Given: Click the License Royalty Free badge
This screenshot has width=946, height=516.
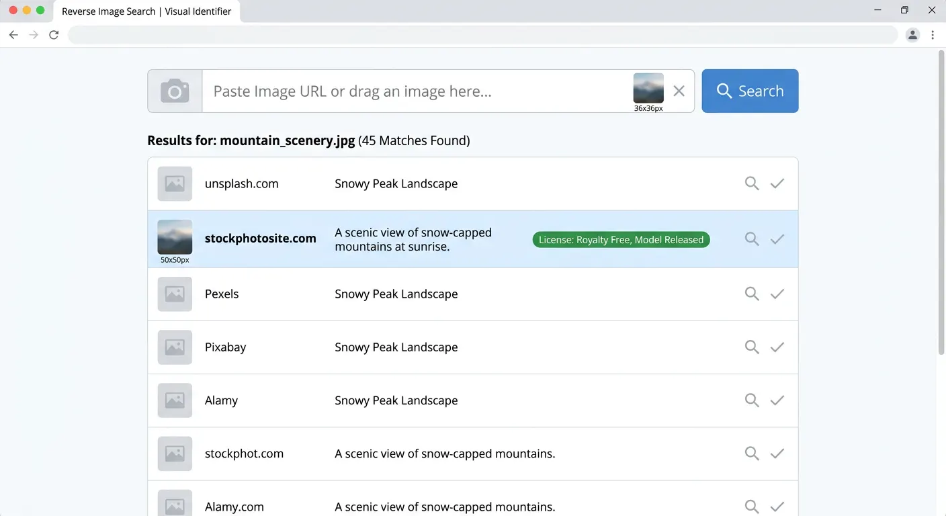Looking at the screenshot, I should [x=621, y=240].
